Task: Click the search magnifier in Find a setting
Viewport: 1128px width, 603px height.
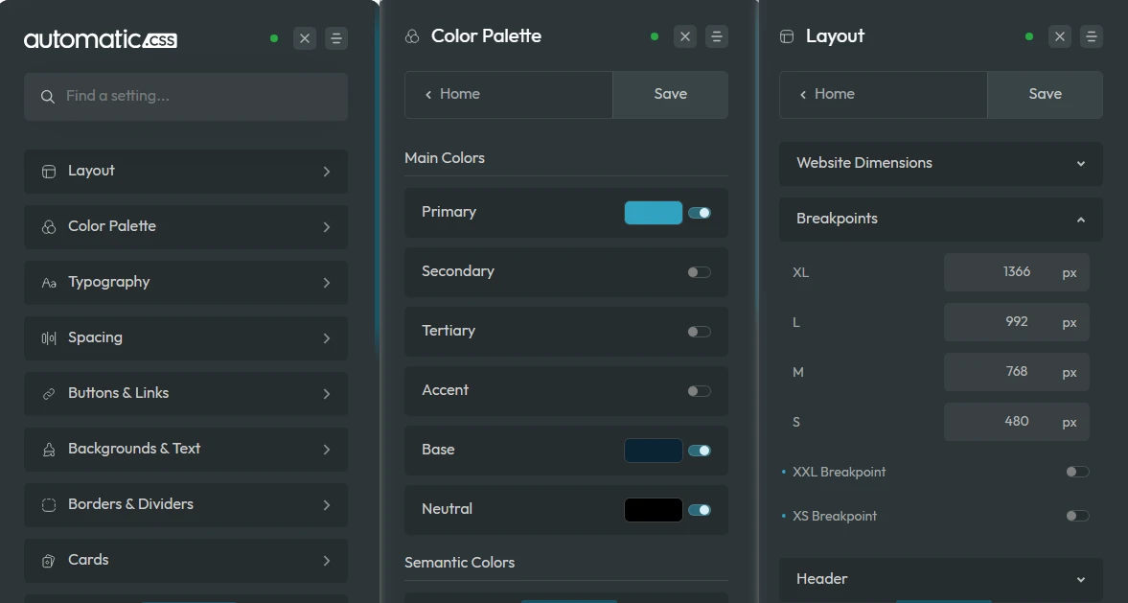Action: [47, 96]
